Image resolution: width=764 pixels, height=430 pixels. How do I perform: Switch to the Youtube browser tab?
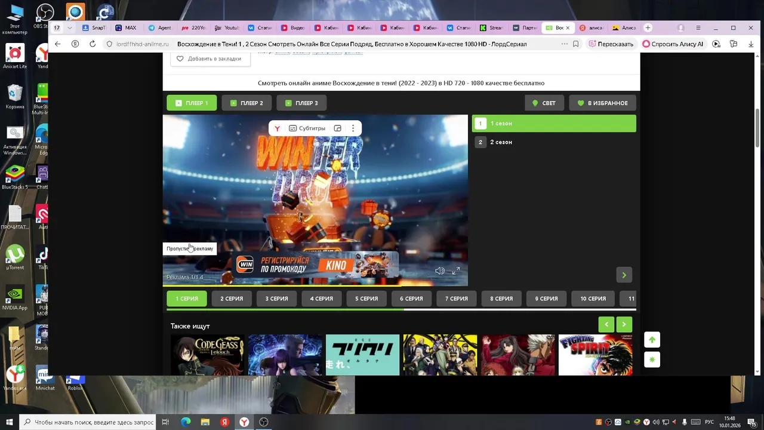tap(227, 27)
